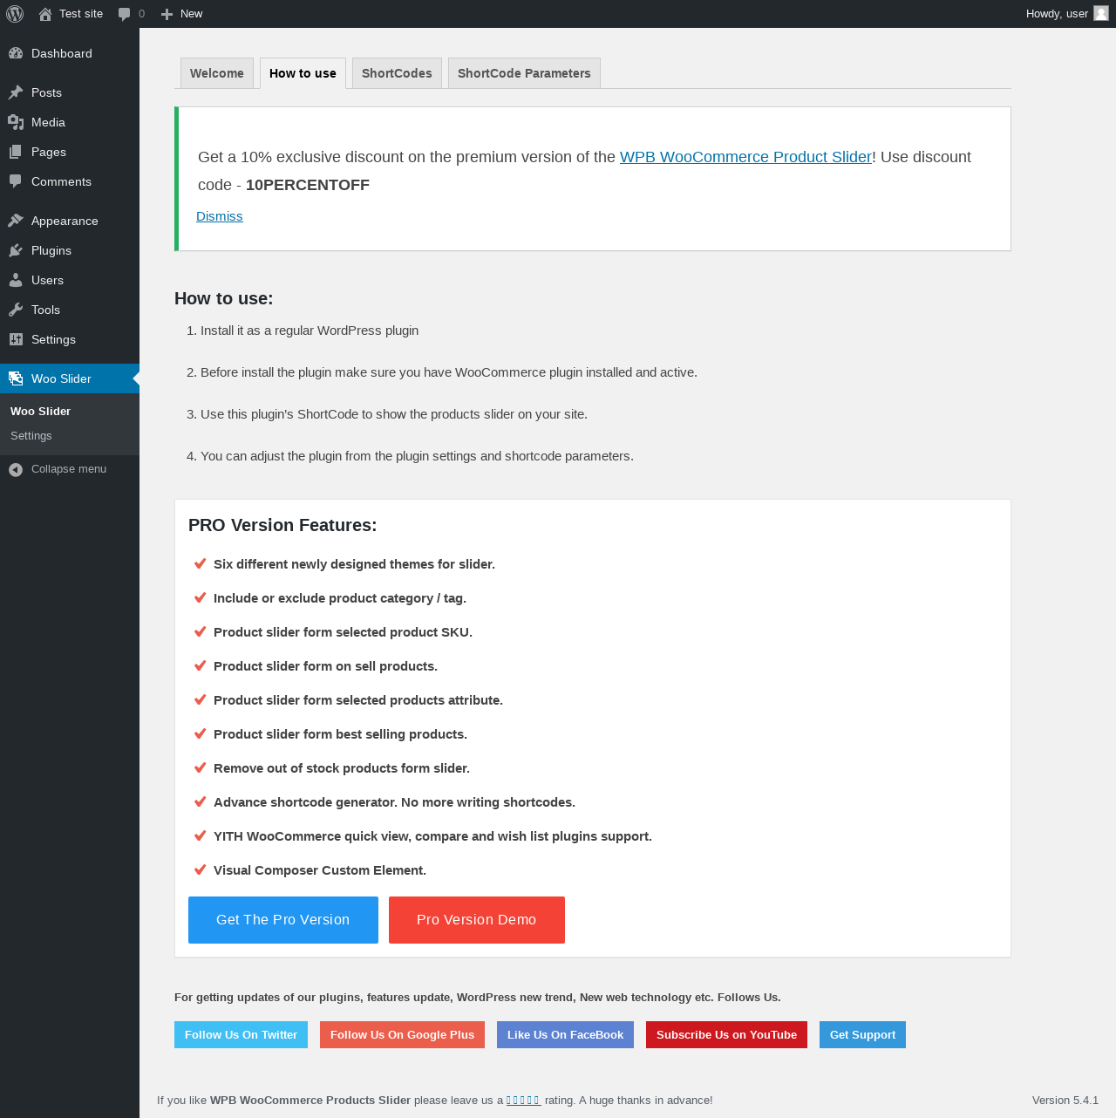Open the comments bubble icon in admin bar
The height and width of the screenshot is (1118, 1116).
[x=125, y=14]
